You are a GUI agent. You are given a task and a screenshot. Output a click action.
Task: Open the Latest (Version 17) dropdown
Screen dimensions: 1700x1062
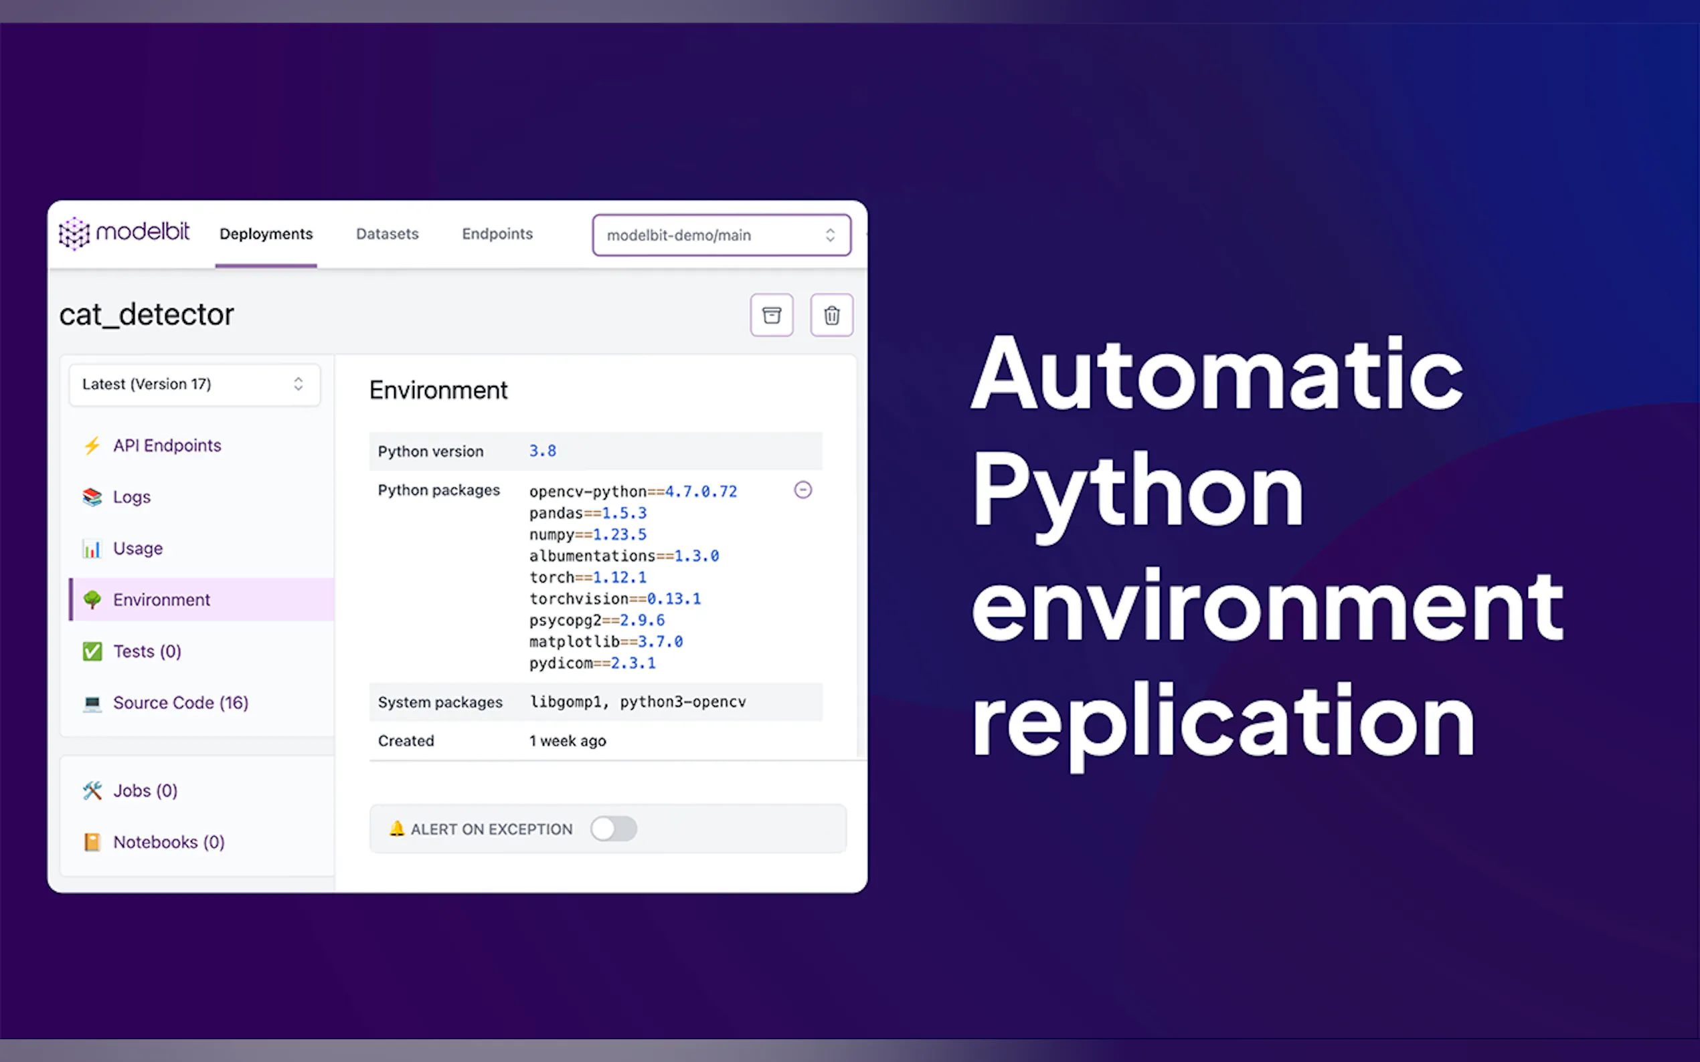pyautogui.click(x=194, y=384)
